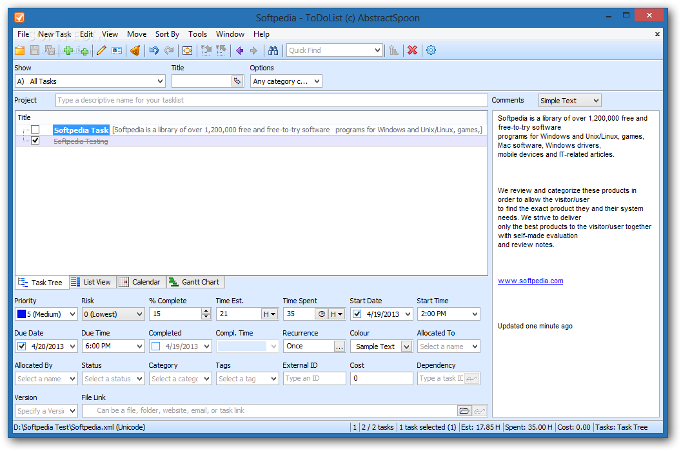Viewport: 681px width, 451px height.
Task: Toggle the Completed date checkbox
Action: tap(156, 346)
